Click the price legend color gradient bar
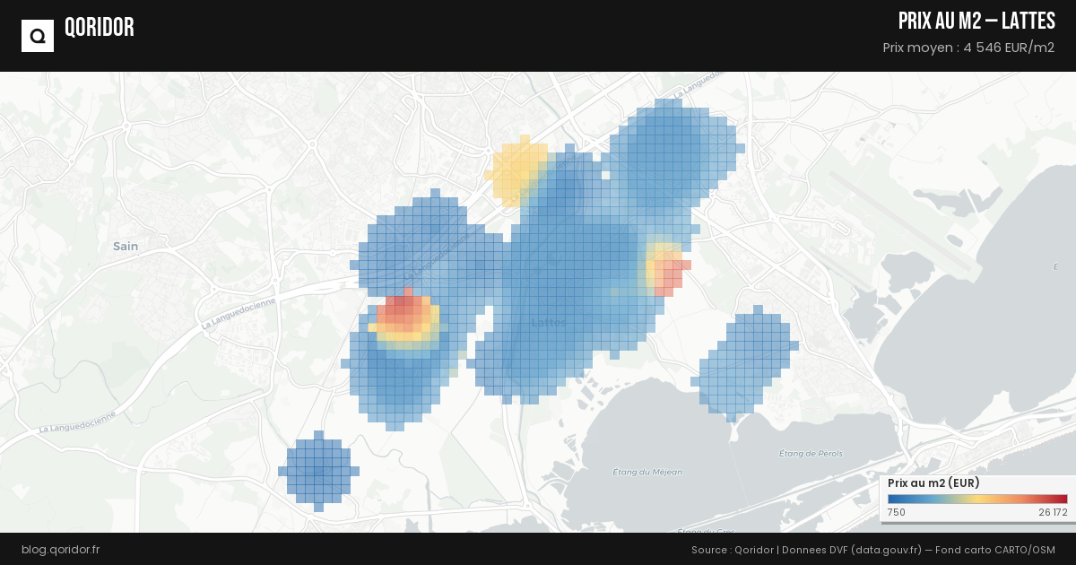This screenshot has height=565, width=1076. 977,500
